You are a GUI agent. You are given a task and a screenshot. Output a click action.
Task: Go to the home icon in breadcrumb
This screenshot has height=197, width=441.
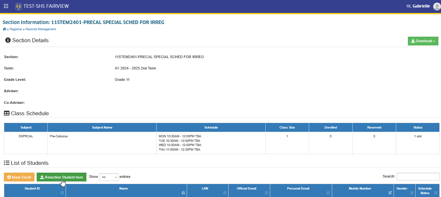pos(4,29)
